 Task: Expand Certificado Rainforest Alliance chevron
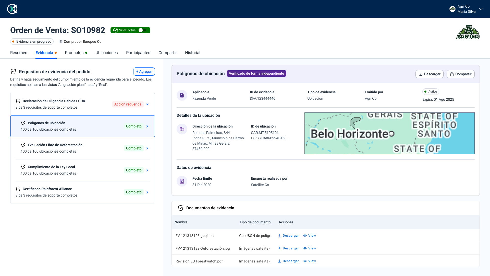click(147, 192)
